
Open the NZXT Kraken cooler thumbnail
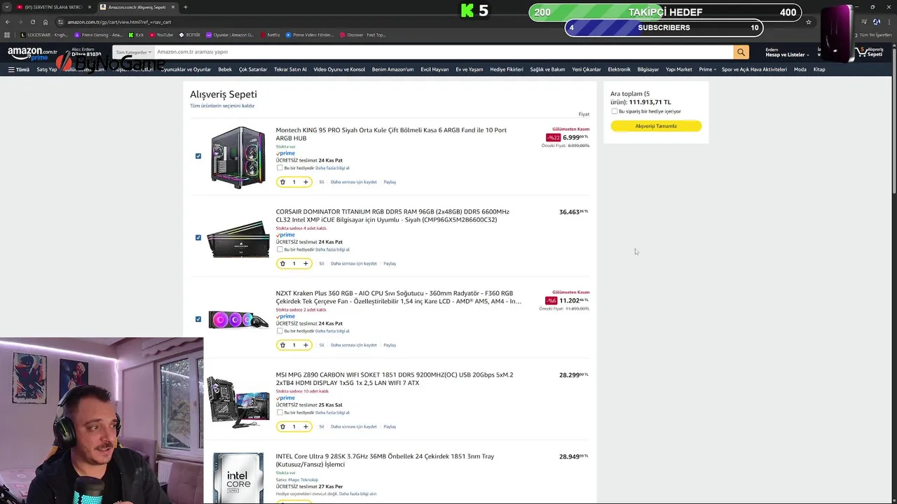click(238, 320)
